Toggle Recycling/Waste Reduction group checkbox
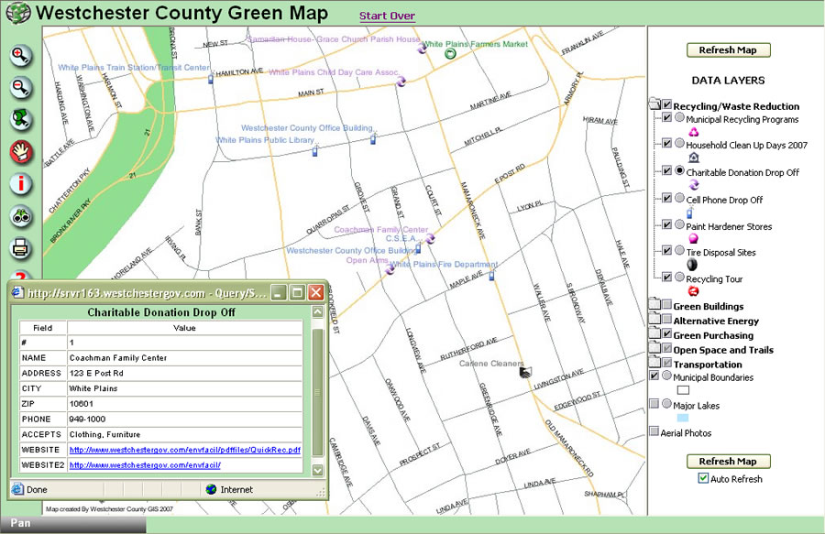 [666, 104]
